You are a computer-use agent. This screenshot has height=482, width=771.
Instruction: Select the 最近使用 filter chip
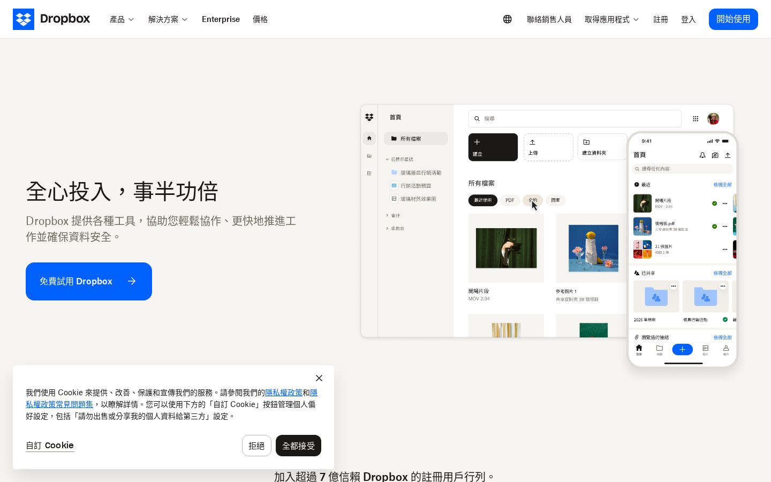pos(483,200)
